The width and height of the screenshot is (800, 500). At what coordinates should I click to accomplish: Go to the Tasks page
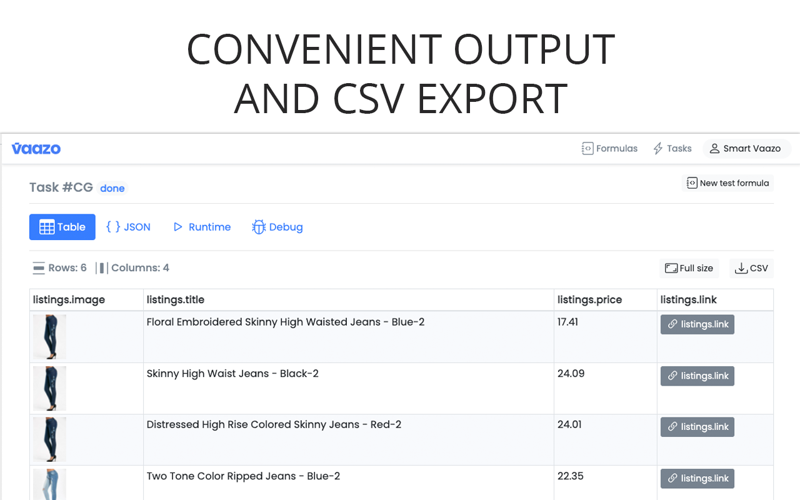[x=672, y=149]
